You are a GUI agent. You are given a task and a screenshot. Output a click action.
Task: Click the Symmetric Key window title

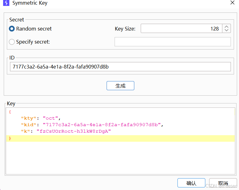[x=30, y=3]
